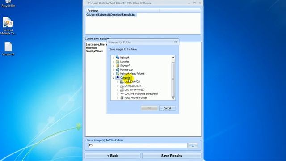Image resolution: width=286 pixels, height=161 pixels.
Task: Click Cancel in Browse for Folder
Action: point(167,108)
